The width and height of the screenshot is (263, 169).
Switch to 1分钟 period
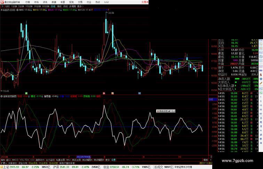pyautogui.click(x=14, y=6)
